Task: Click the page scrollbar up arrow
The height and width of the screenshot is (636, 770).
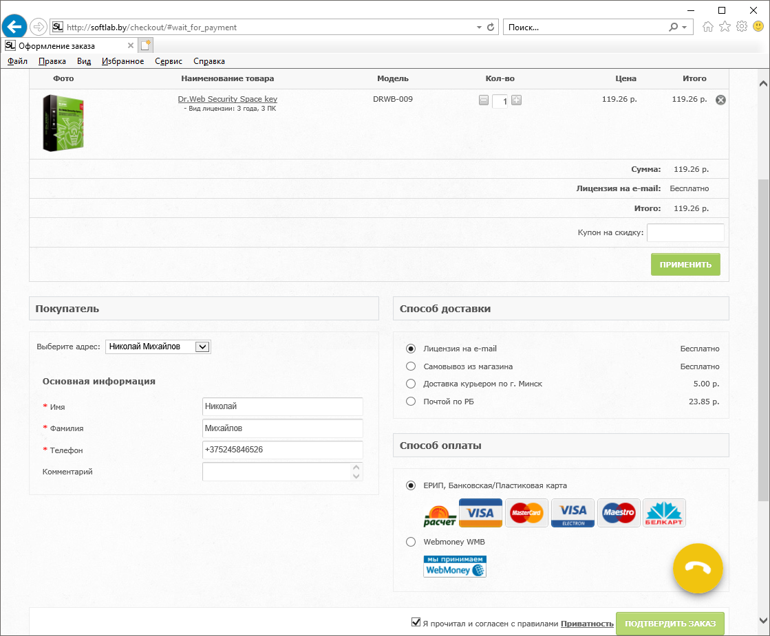Action: [763, 83]
